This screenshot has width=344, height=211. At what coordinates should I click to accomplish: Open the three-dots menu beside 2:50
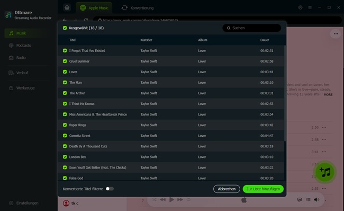pos(324,127)
